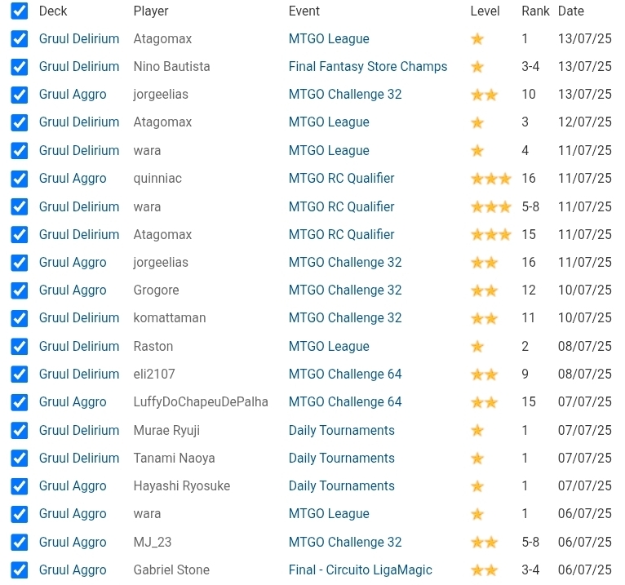Open MTGO Challenge 64 event in LuffyDoChapeuDePalha row
The image size is (625, 585).
coord(345,402)
